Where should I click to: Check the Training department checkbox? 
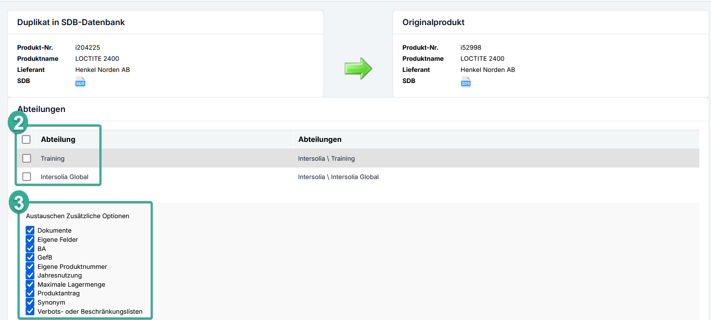(27, 158)
